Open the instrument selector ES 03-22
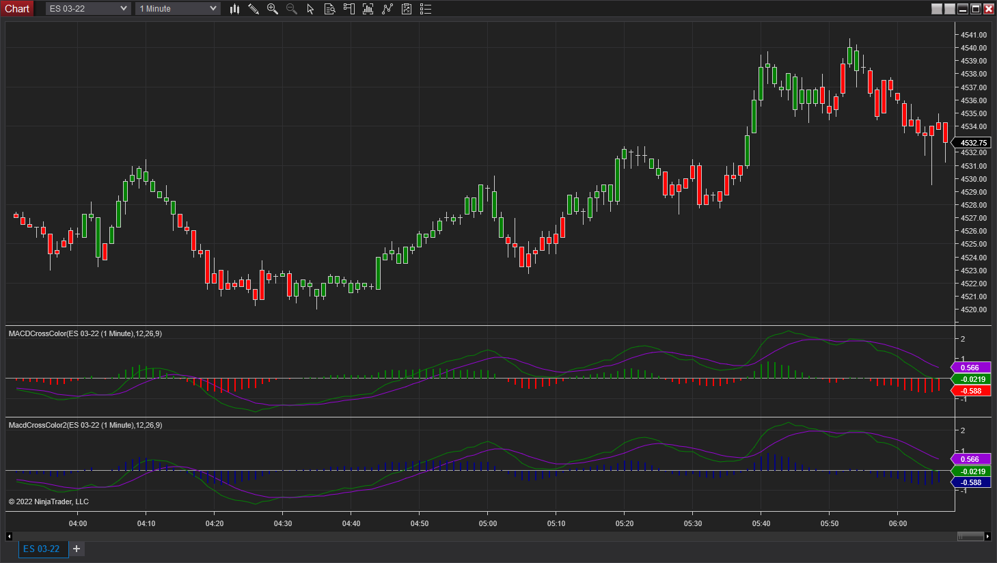The height and width of the screenshot is (563, 997). pyautogui.click(x=88, y=9)
